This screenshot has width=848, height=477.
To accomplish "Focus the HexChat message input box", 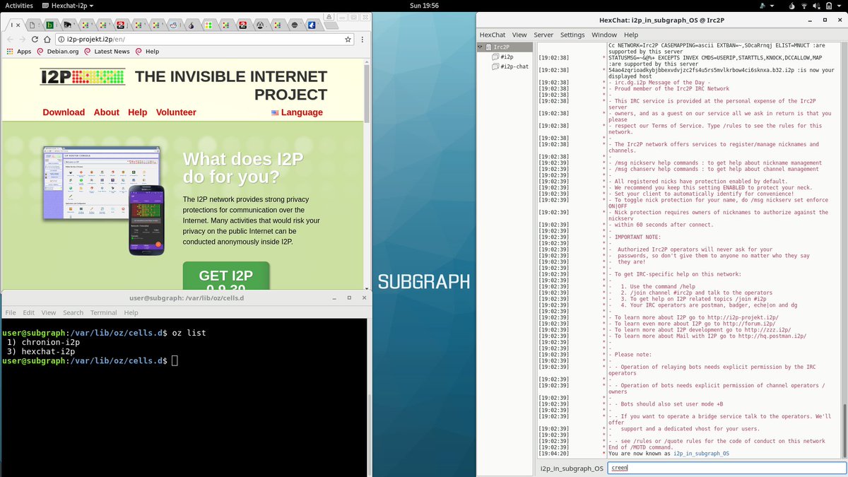I will (x=727, y=468).
